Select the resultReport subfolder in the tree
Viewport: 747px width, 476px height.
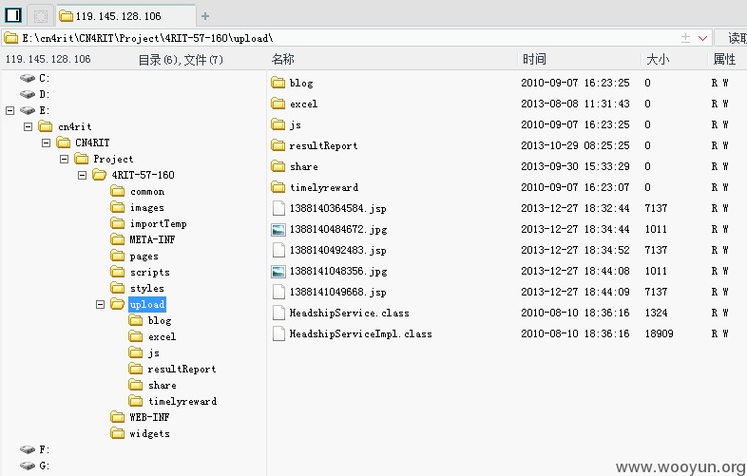pos(182,370)
